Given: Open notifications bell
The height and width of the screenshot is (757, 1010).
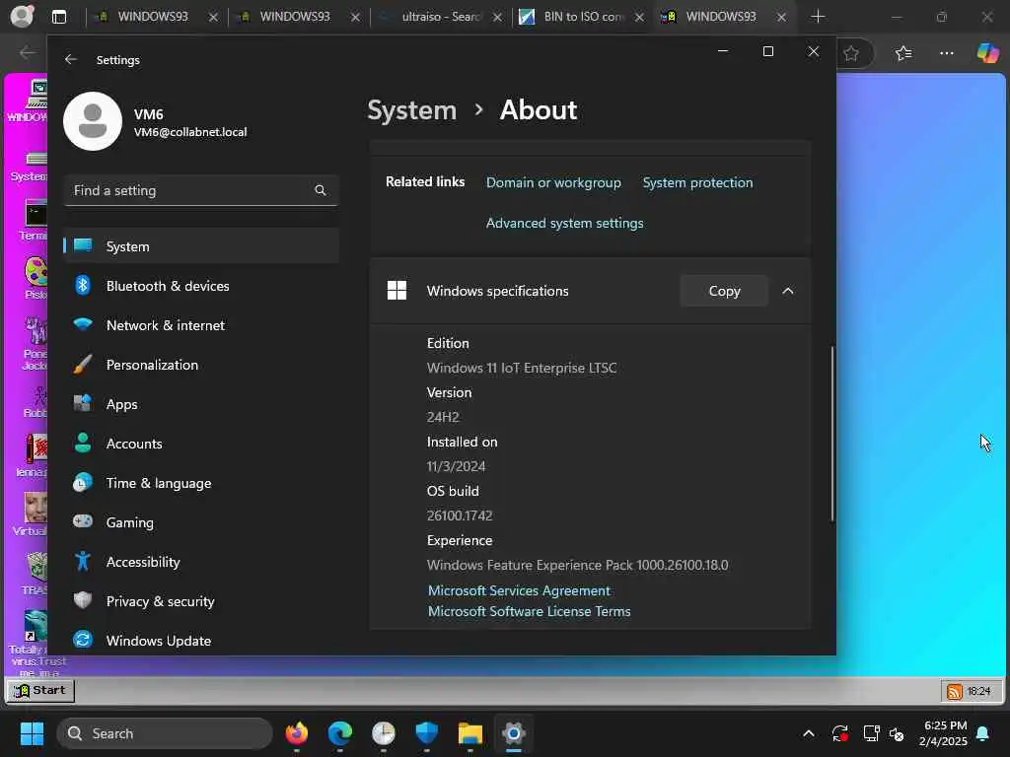Looking at the screenshot, I should (983, 733).
